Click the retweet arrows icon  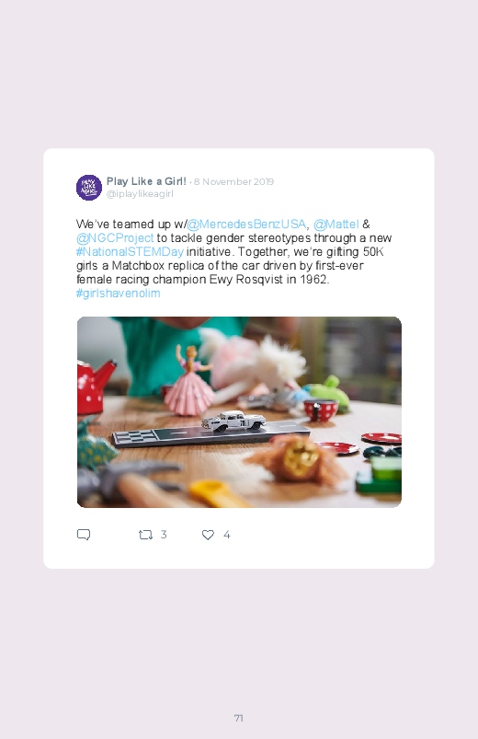pos(145,535)
